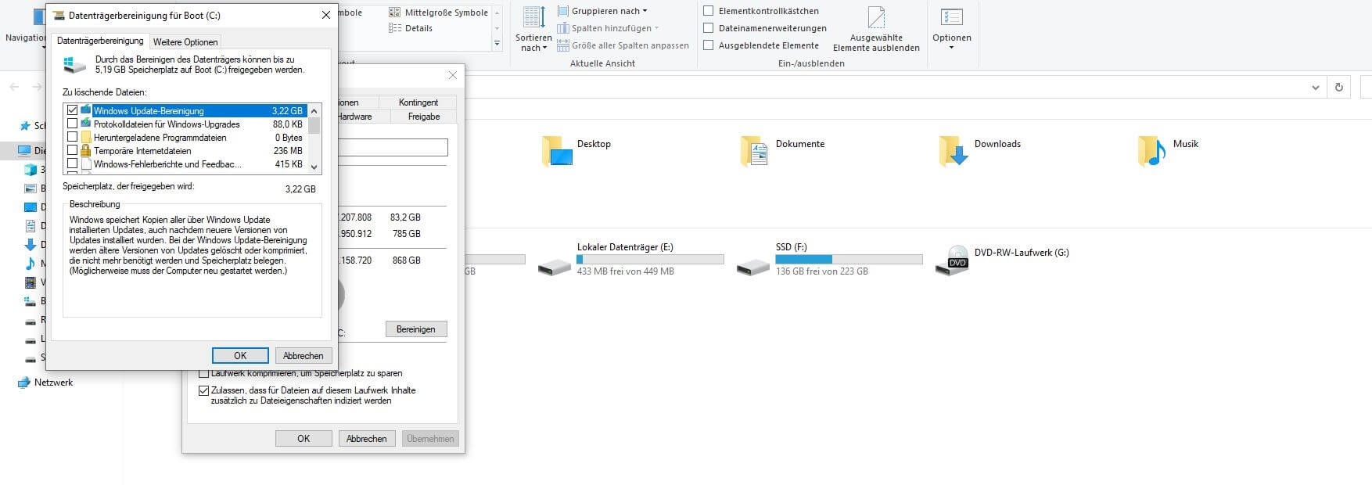The width and height of the screenshot is (1372, 485).
Task: Click the Windows Update-Bereinigung entry icon
Action: click(86, 110)
